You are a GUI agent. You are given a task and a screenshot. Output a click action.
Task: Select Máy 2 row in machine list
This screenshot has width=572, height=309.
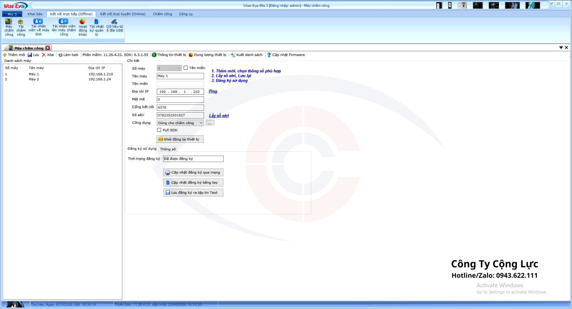coord(63,79)
